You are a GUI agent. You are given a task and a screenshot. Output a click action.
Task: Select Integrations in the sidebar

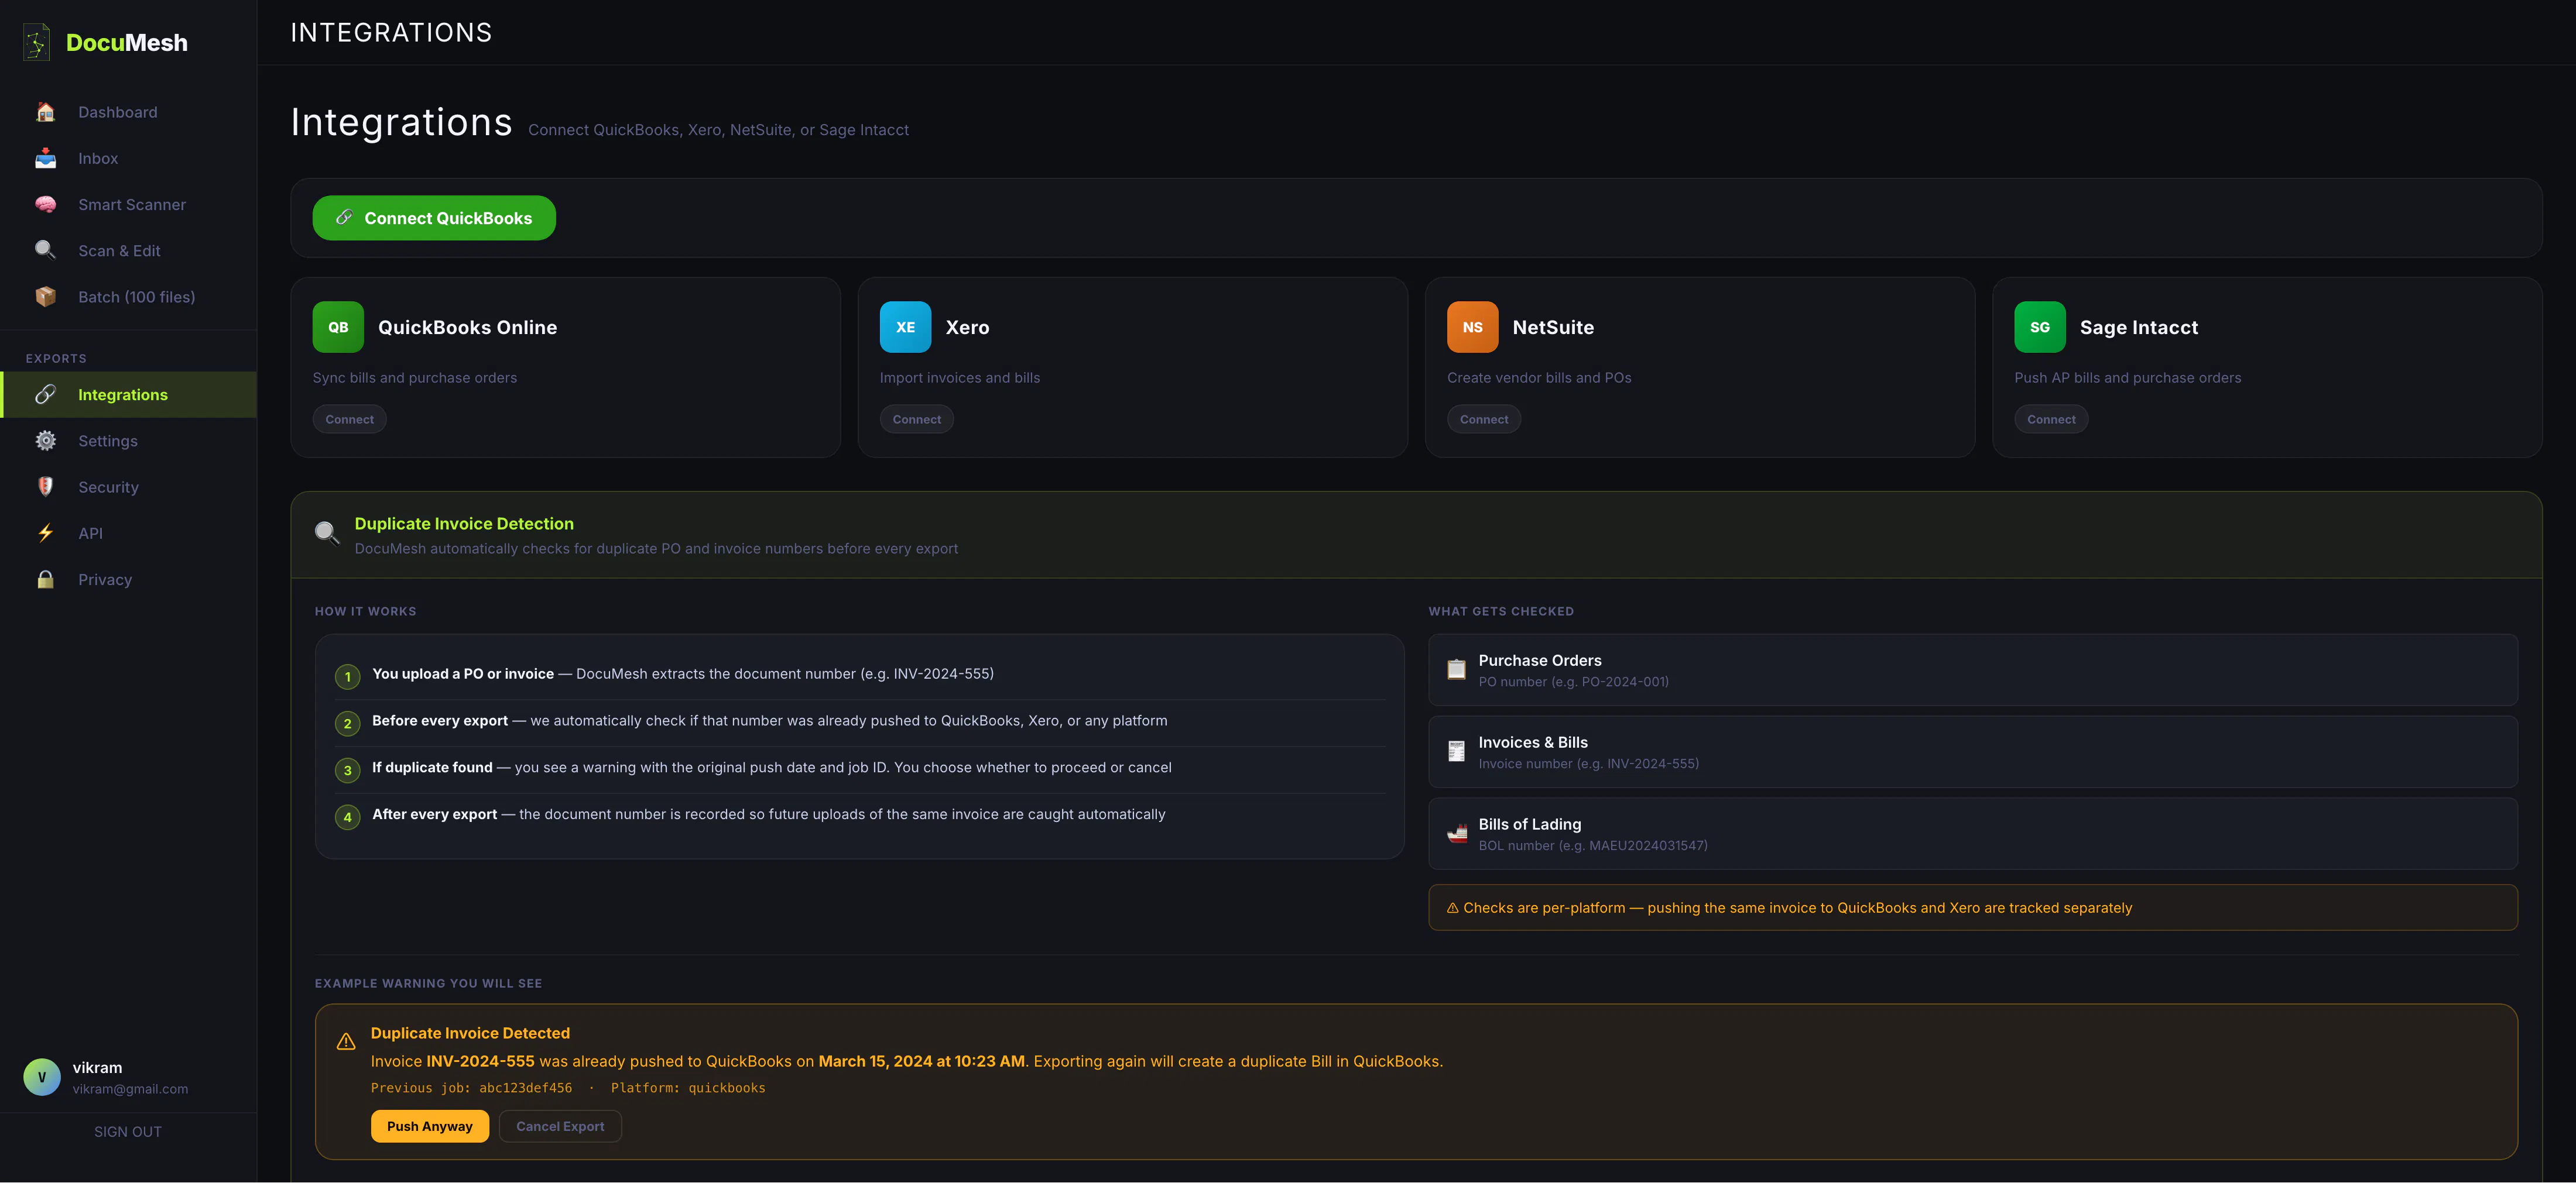(x=128, y=395)
